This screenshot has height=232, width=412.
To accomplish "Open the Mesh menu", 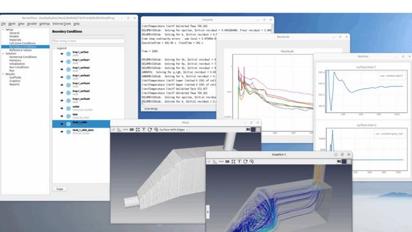I will pos(12,24).
